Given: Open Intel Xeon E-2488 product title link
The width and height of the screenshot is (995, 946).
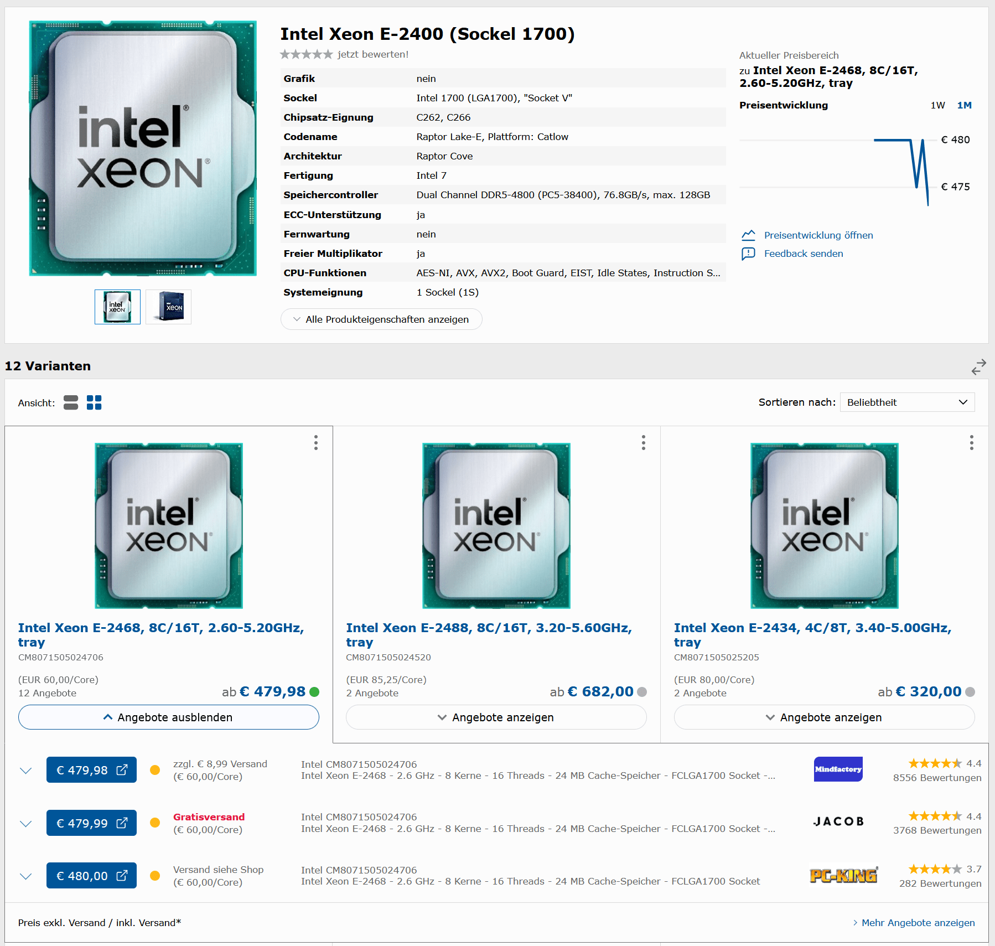Looking at the screenshot, I should (x=489, y=635).
